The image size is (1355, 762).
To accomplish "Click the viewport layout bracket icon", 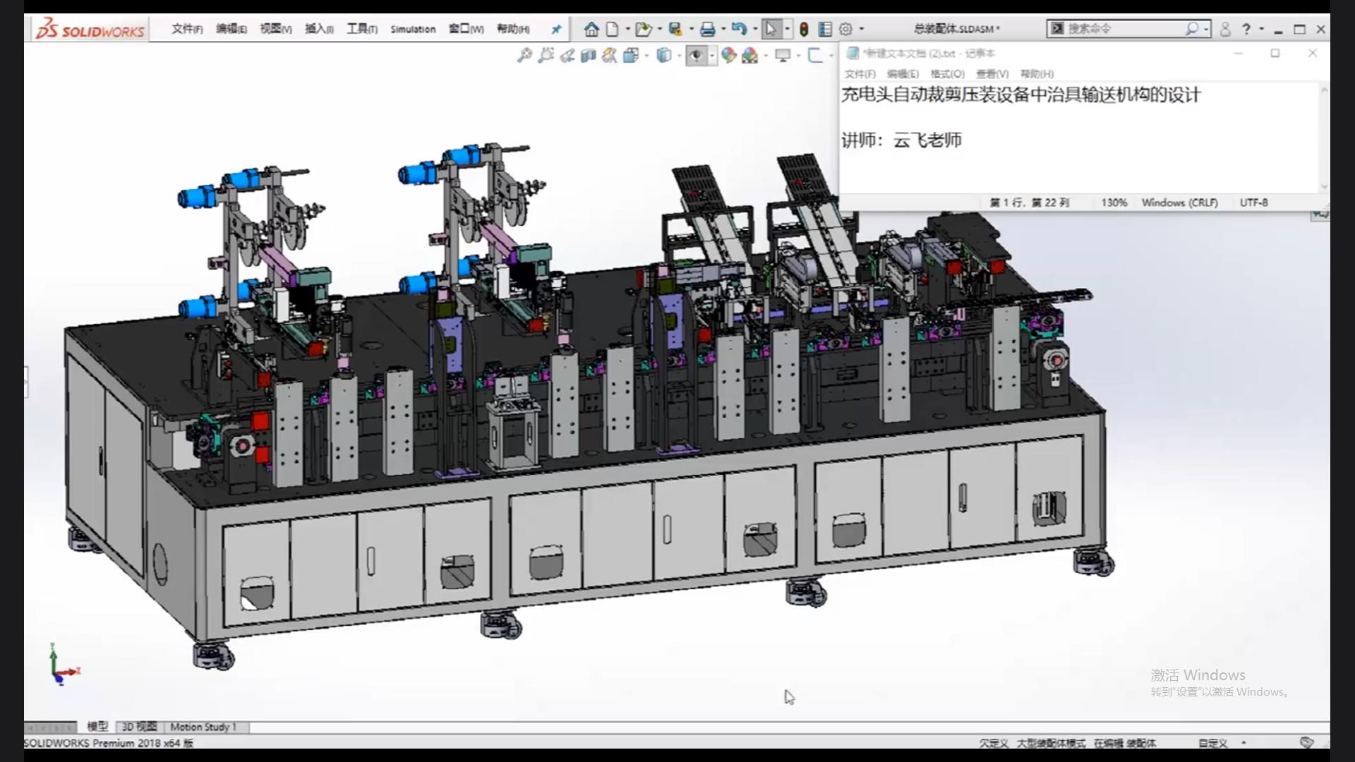I will point(815,55).
